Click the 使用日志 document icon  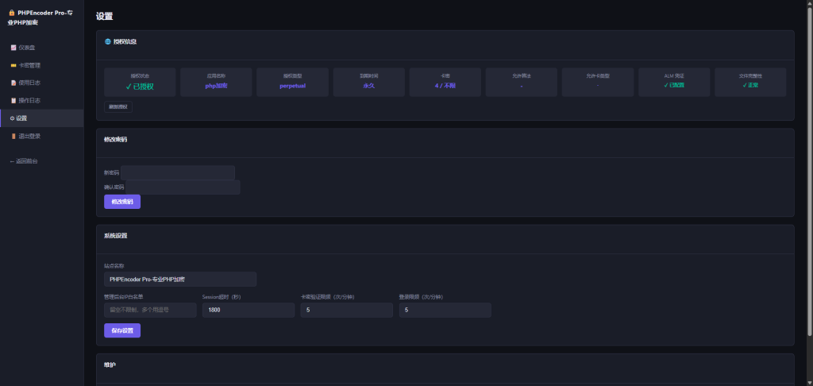click(x=13, y=83)
